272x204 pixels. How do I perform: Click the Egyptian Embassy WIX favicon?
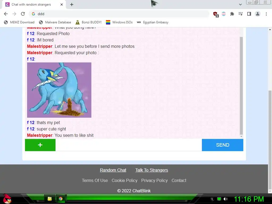click(x=139, y=22)
